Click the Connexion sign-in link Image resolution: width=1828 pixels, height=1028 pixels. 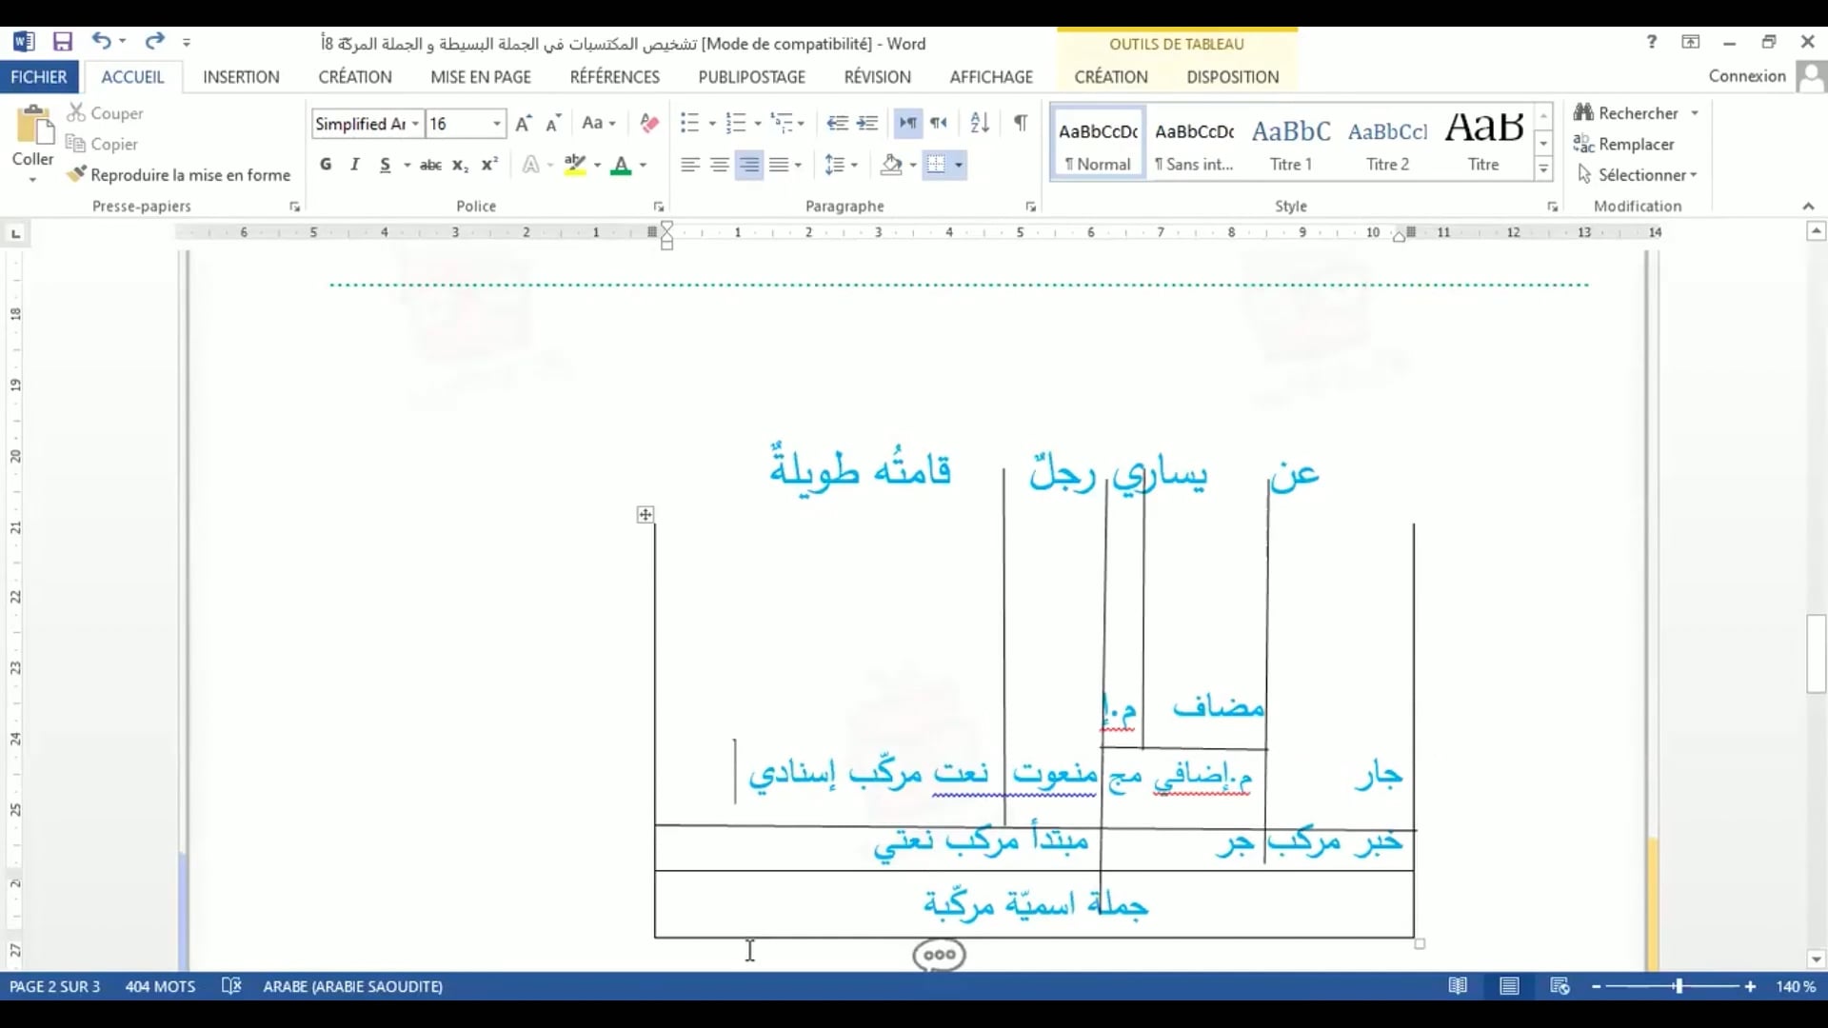click(x=1746, y=76)
